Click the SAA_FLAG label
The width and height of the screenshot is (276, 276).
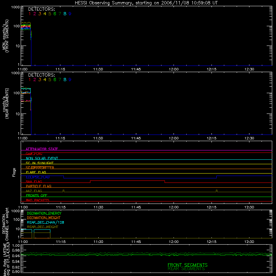pyautogui.click(x=34, y=181)
